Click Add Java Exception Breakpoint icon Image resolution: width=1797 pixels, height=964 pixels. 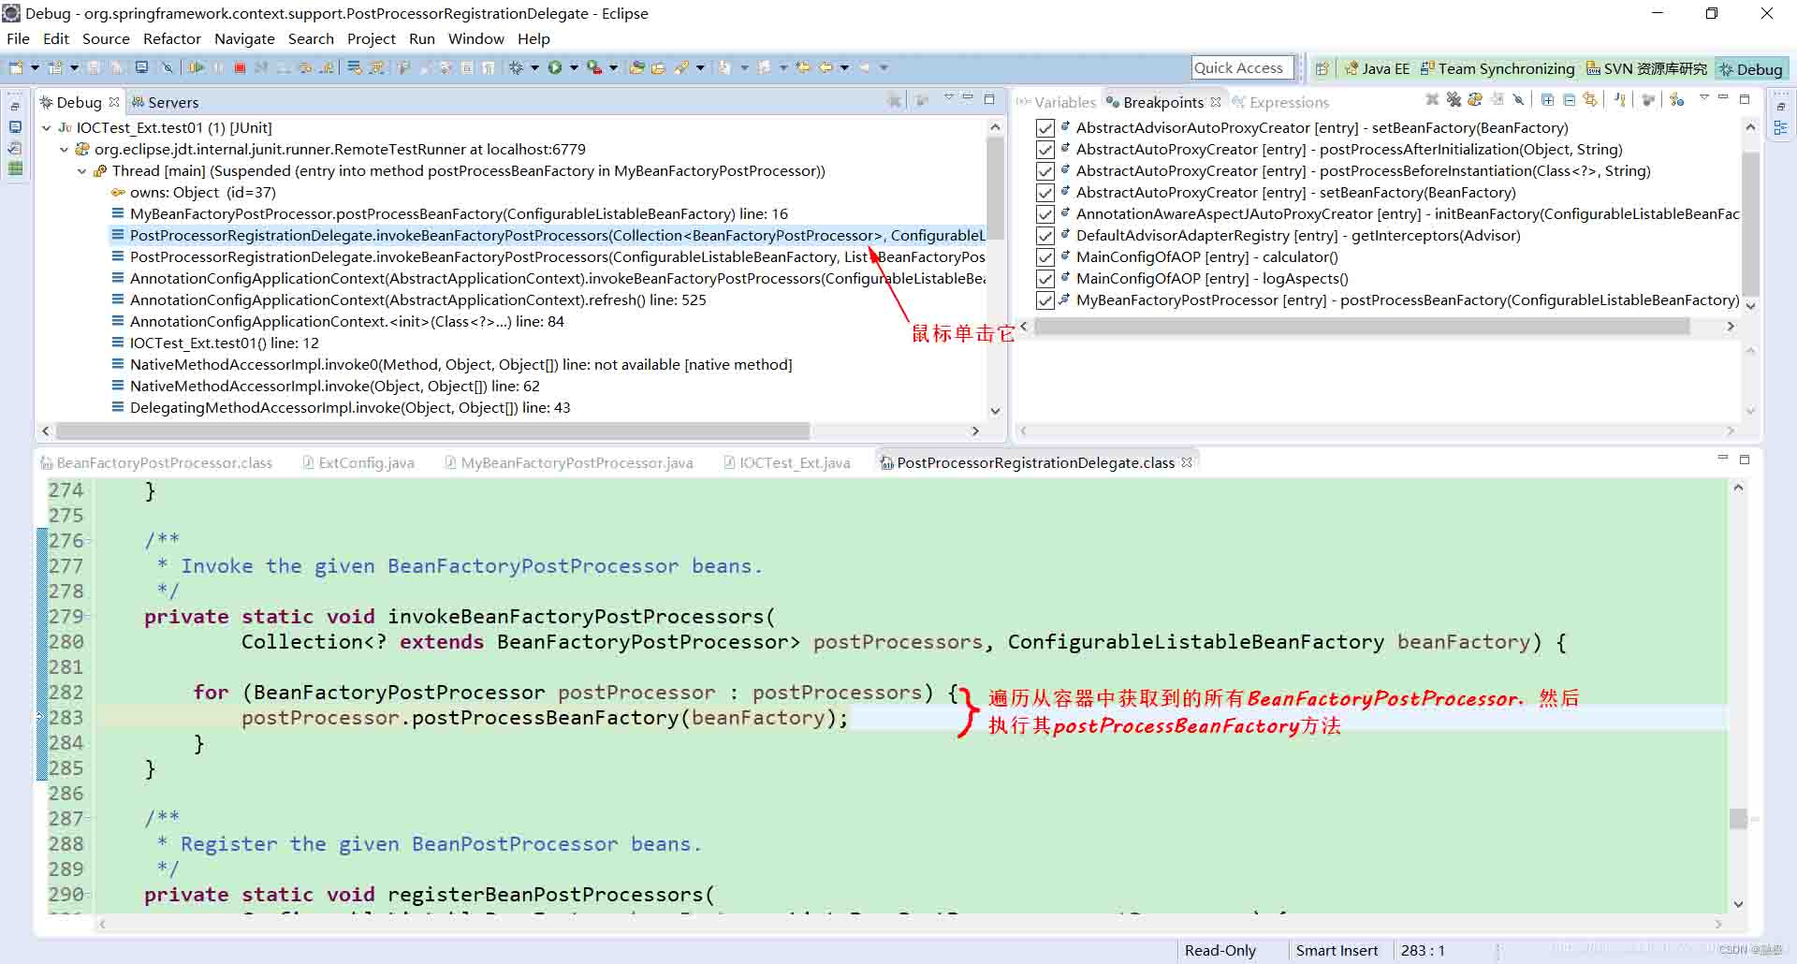coord(1620,99)
